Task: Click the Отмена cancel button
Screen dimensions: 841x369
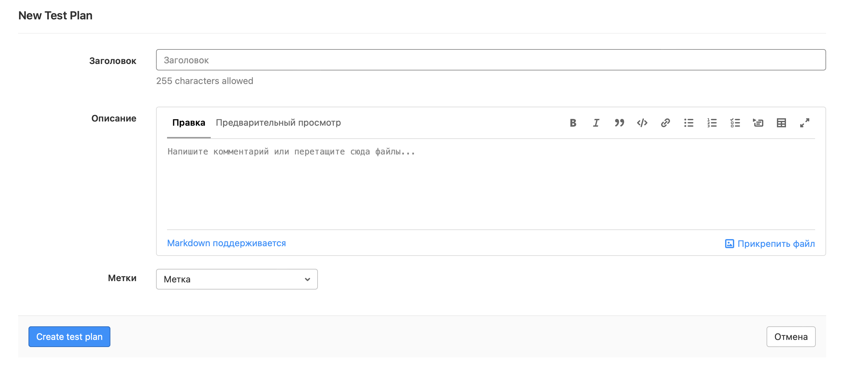Action: click(x=791, y=337)
